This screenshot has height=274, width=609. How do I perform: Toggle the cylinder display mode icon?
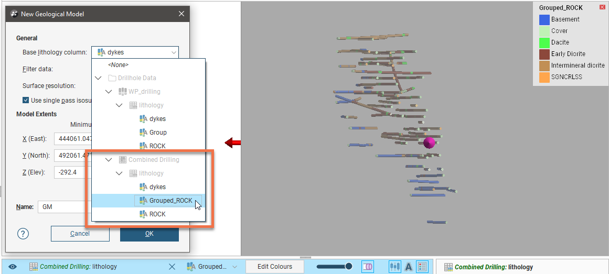[368, 267]
